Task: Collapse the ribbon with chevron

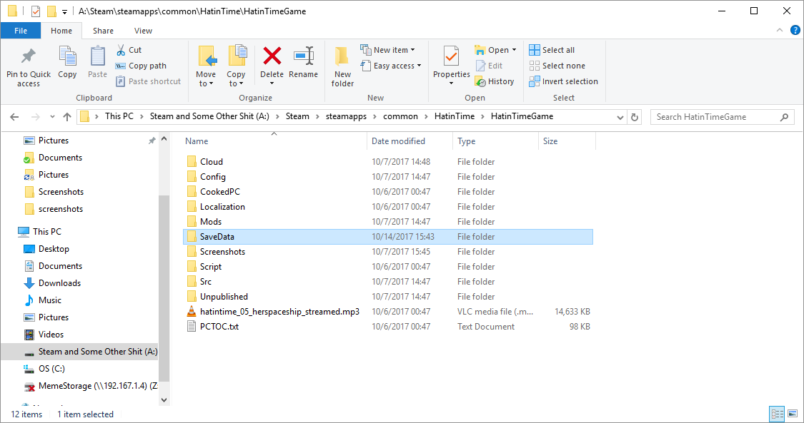Action: click(780, 31)
